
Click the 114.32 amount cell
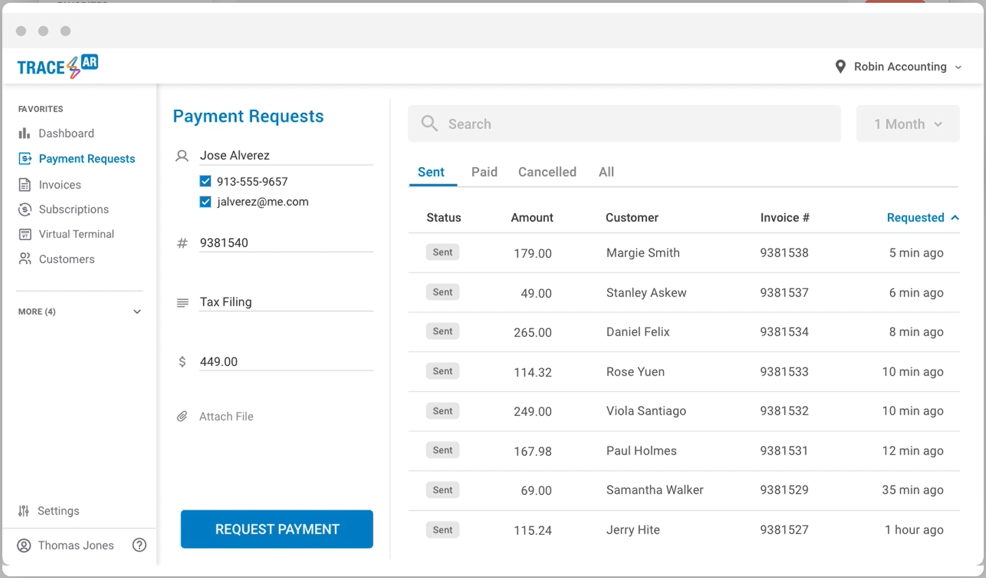(x=532, y=372)
